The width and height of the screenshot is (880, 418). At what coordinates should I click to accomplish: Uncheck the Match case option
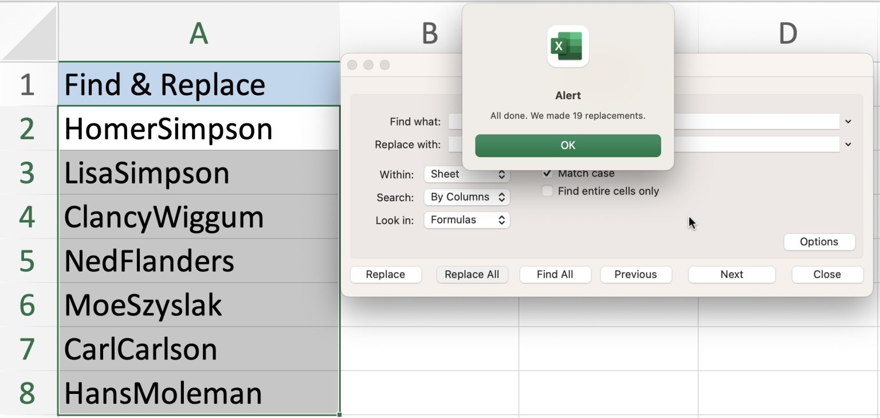pos(547,173)
